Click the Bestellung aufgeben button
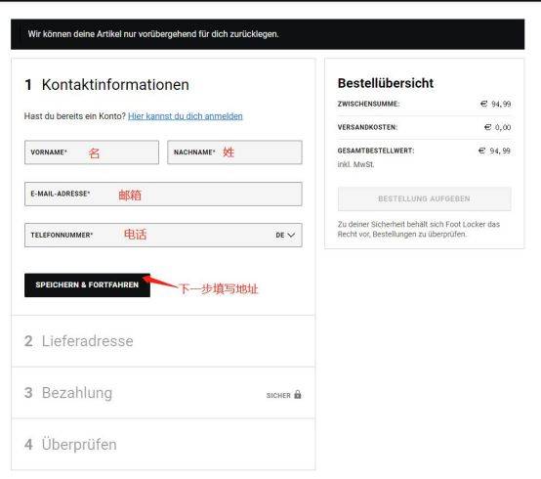Viewport: 541px width, 479px height. 425,198
